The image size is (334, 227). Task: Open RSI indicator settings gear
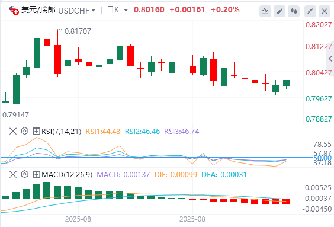pos(25,131)
